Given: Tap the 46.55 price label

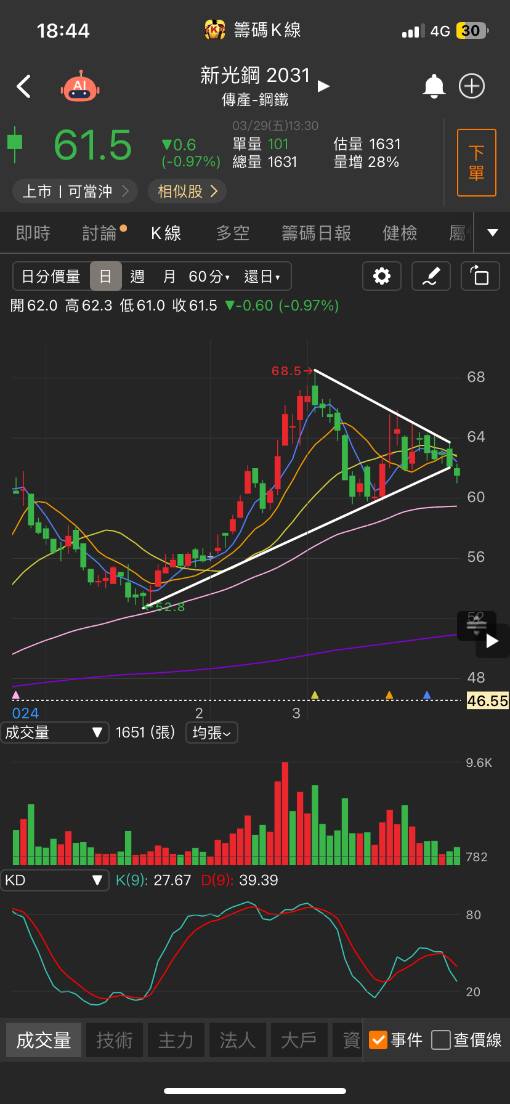Looking at the screenshot, I should pos(488,700).
